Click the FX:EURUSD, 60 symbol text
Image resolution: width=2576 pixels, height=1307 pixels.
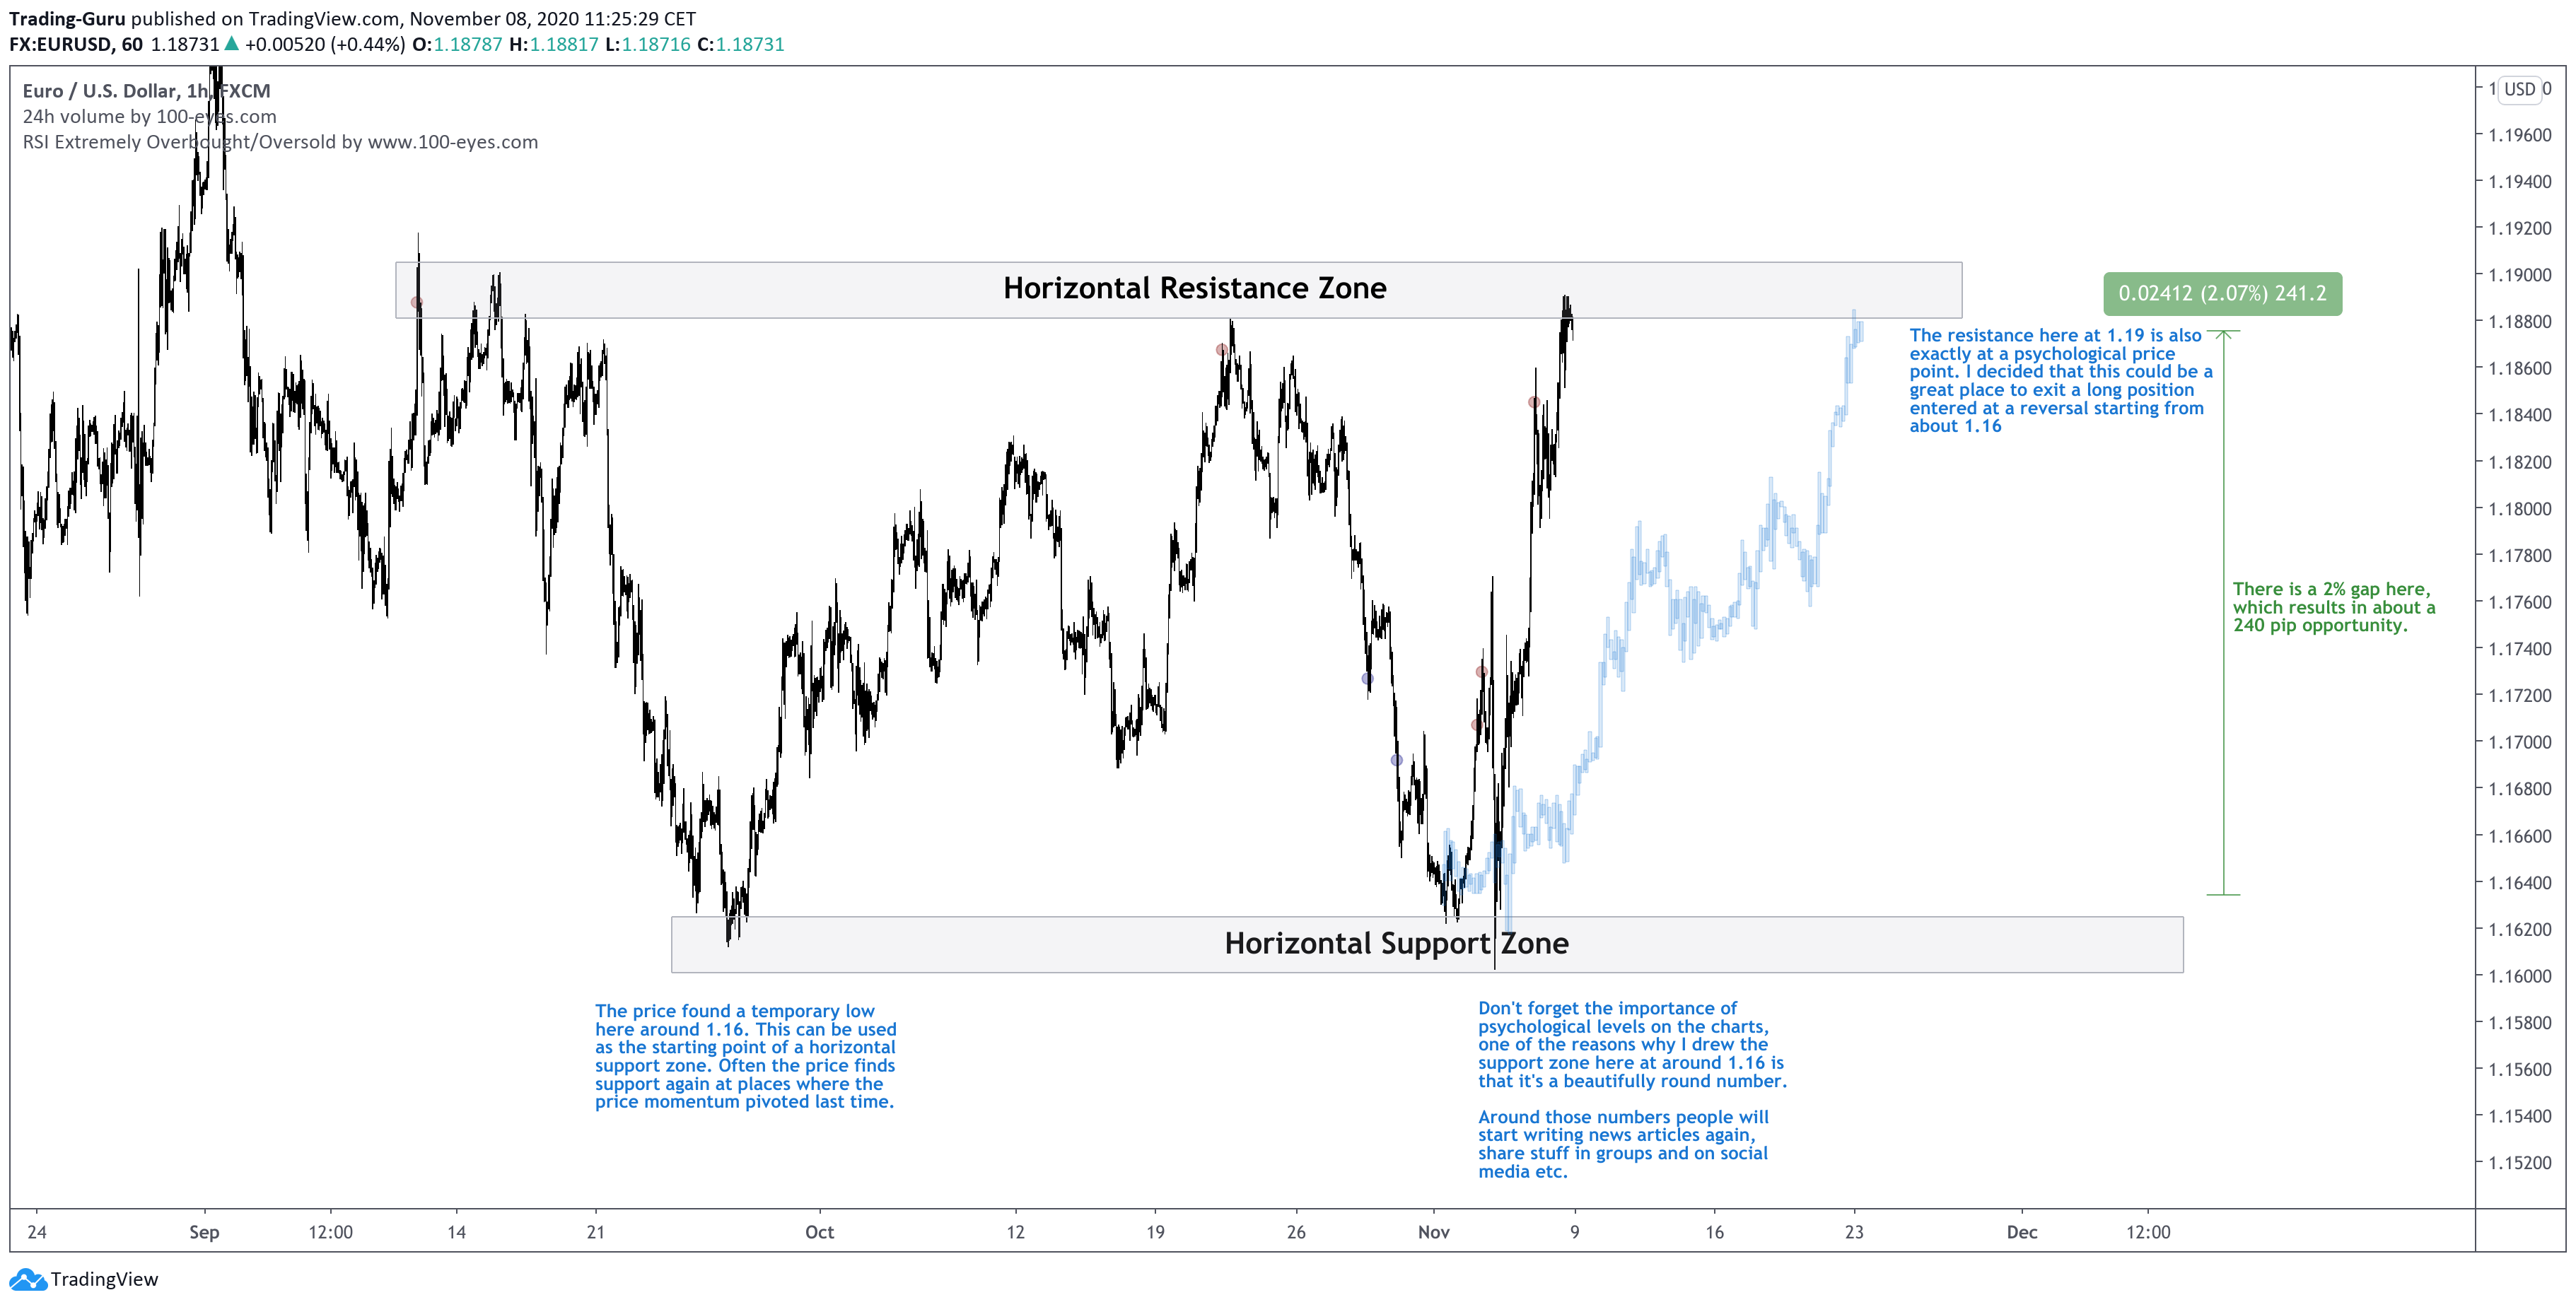[76, 45]
